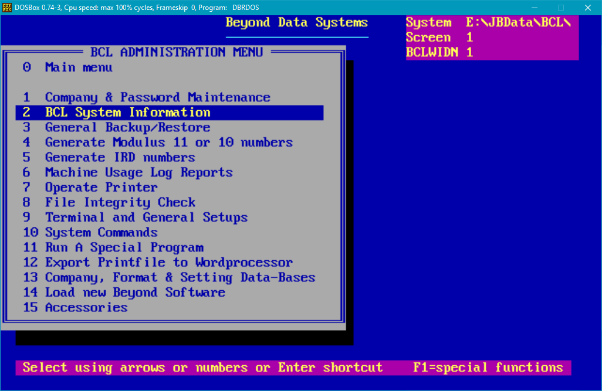602x391 pixels.
Task: Click the F1=special functions hint
Action: click(x=488, y=368)
